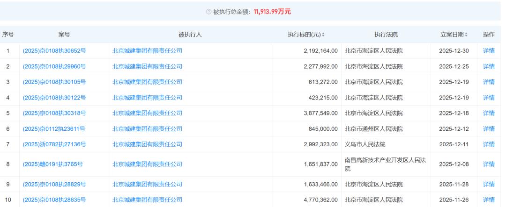View 详情 for the 南昌高新技术产业开发区 case
Viewport: 506px width, 207px height.
click(489, 164)
